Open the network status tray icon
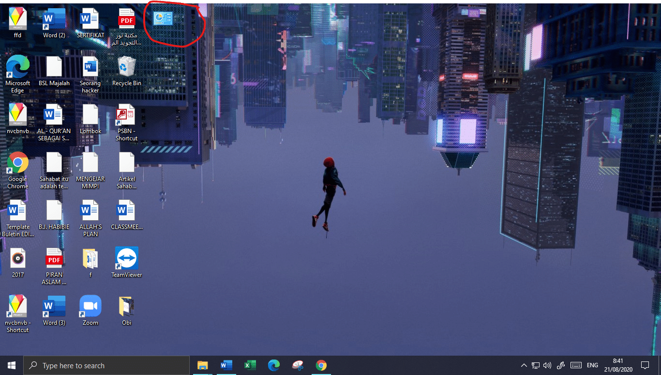 pos(536,365)
